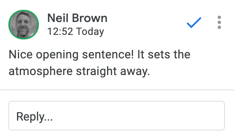Focus the reply box below the comment

[x=117, y=116]
